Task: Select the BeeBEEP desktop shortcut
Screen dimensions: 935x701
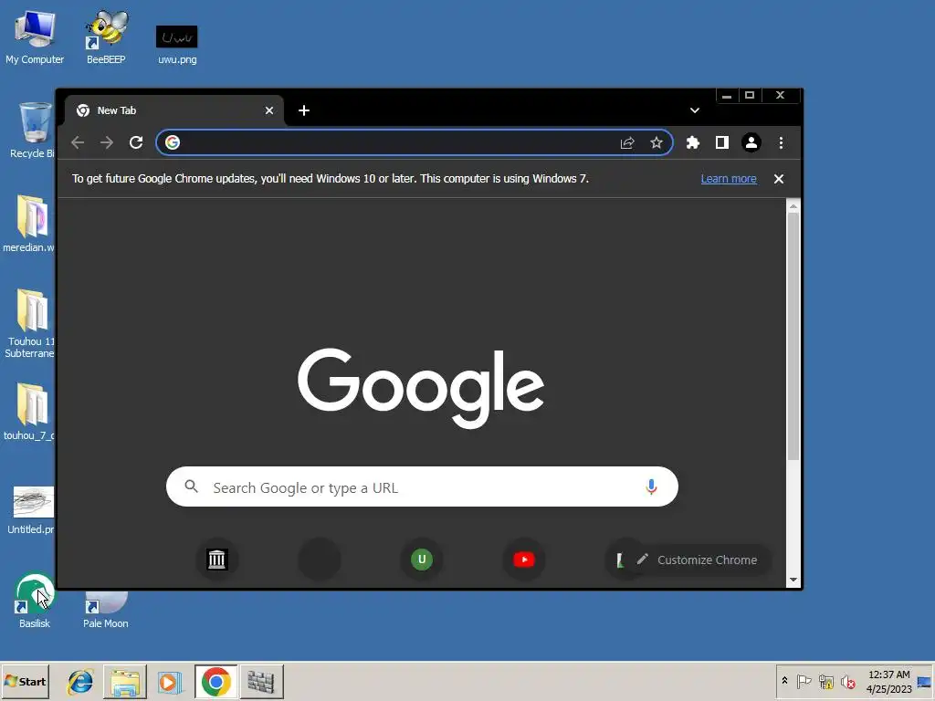Action: point(106,37)
